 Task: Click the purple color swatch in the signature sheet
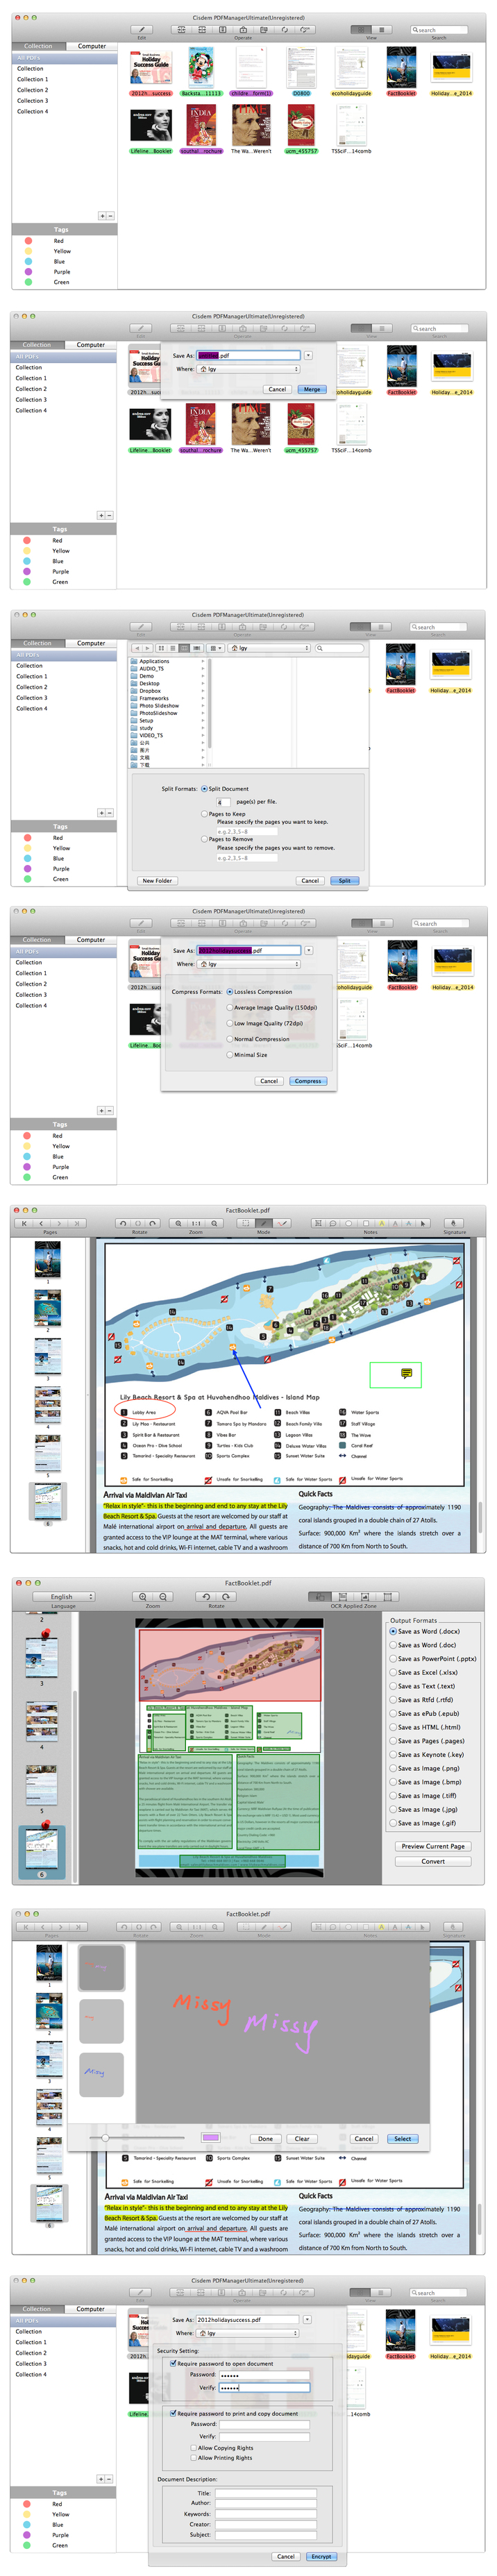[x=210, y=2138]
